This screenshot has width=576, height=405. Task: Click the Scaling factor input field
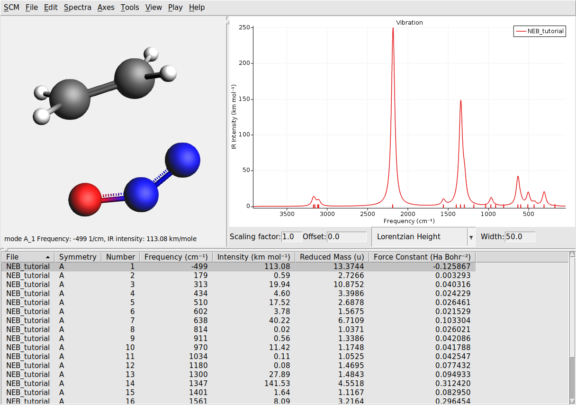(x=290, y=236)
